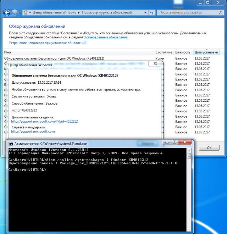
Task: Open "Устранение неполадок при установке обновлений" link
Action: [x=48, y=43]
